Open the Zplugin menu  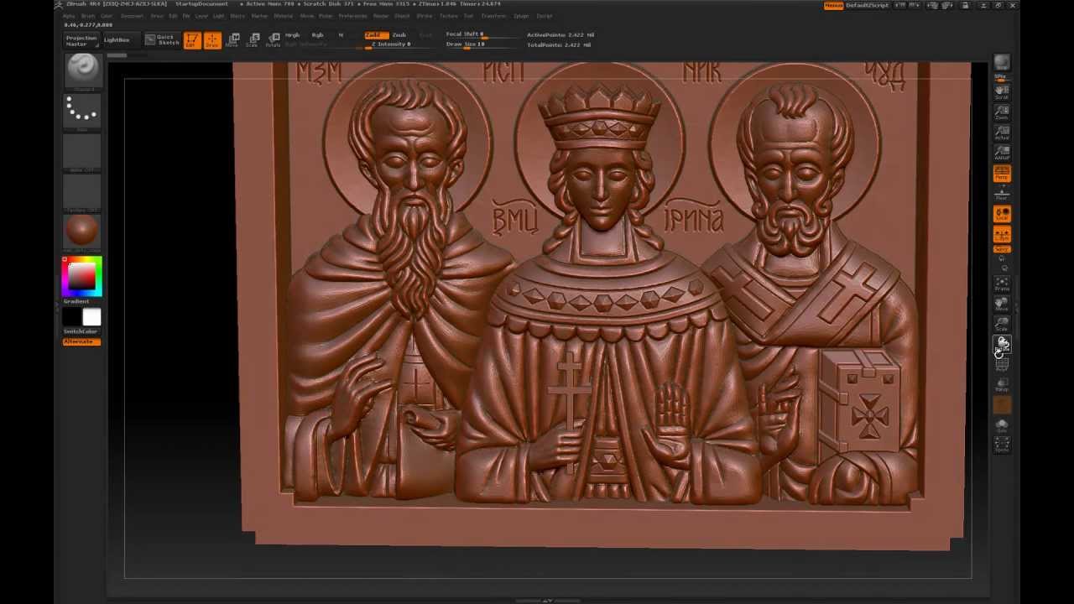coord(521,16)
